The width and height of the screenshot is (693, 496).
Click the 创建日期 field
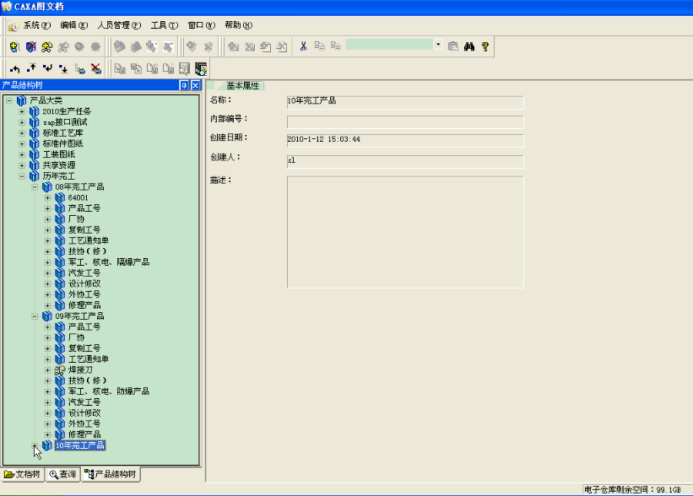405,141
